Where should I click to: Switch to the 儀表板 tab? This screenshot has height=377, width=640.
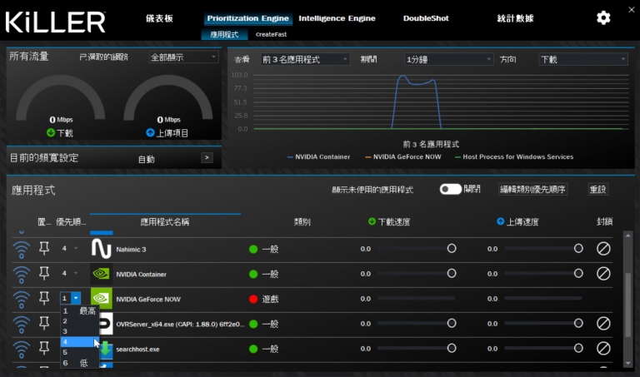click(x=160, y=18)
